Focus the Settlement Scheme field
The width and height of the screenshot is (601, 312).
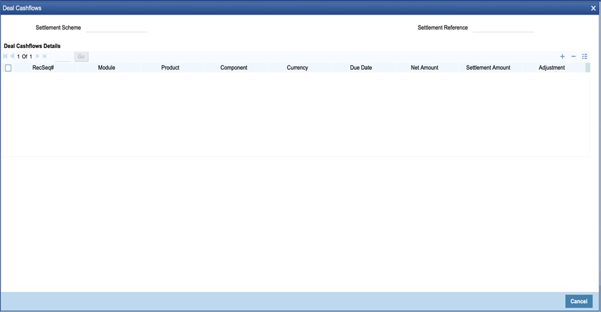click(x=116, y=28)
